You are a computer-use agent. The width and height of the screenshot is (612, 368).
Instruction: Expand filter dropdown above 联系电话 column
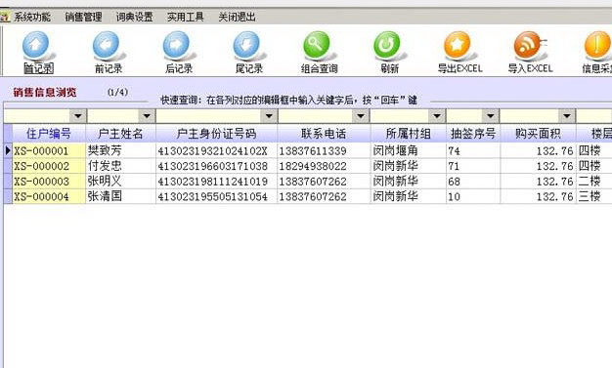361,116
